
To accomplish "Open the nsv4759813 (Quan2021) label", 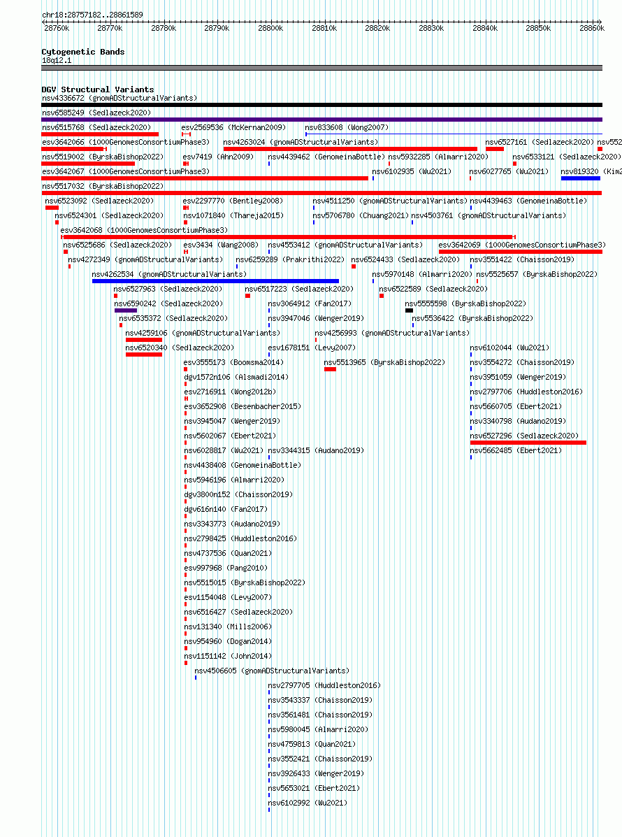I will click(312, 744).
